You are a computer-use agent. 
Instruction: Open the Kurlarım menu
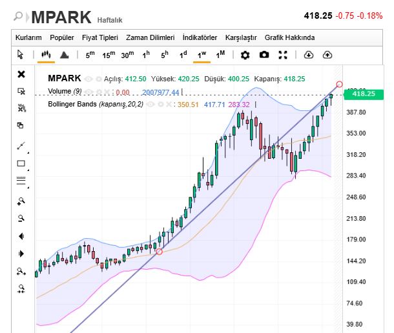(28, 37)
